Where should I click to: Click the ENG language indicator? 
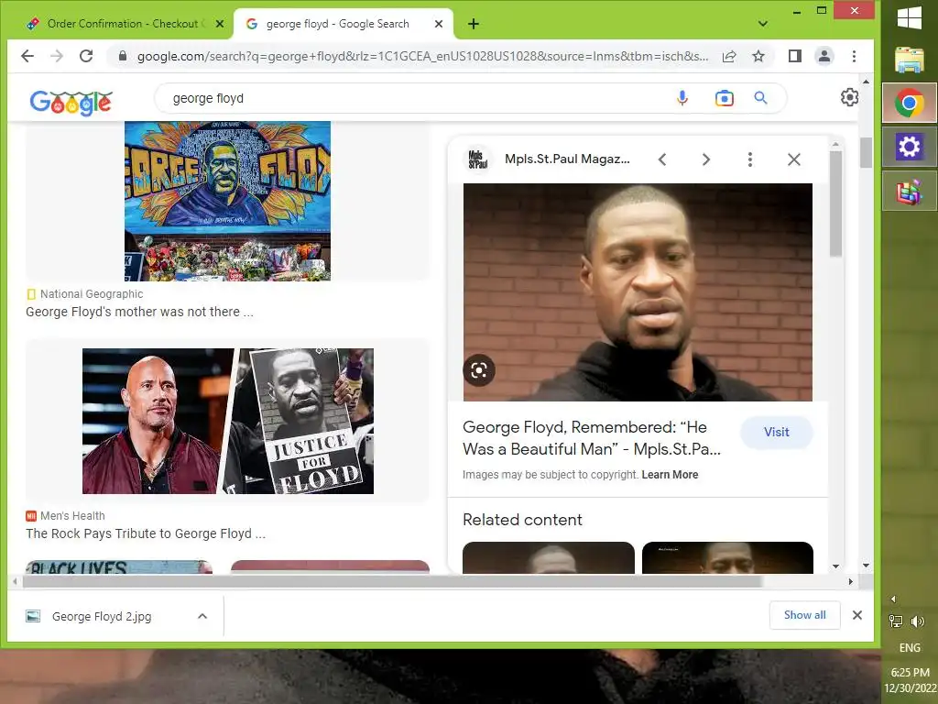pos(910,648)
